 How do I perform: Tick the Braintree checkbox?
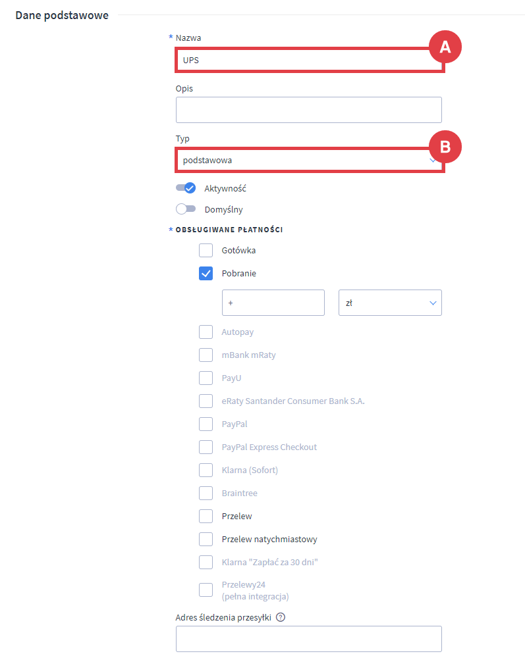point(206,493)
